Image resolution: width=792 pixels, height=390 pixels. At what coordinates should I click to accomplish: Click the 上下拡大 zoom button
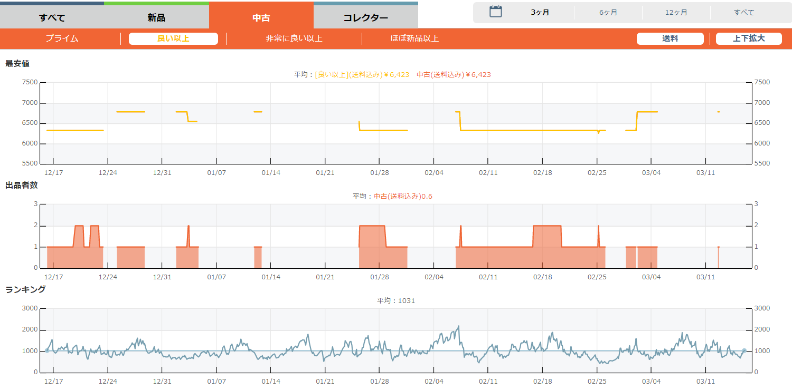748,38
